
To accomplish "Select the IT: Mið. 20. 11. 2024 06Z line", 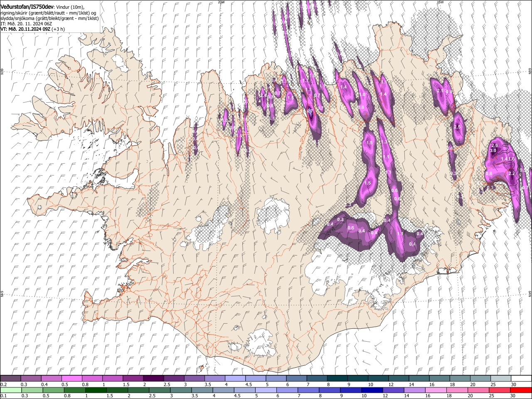I will (x=26, y=24).
